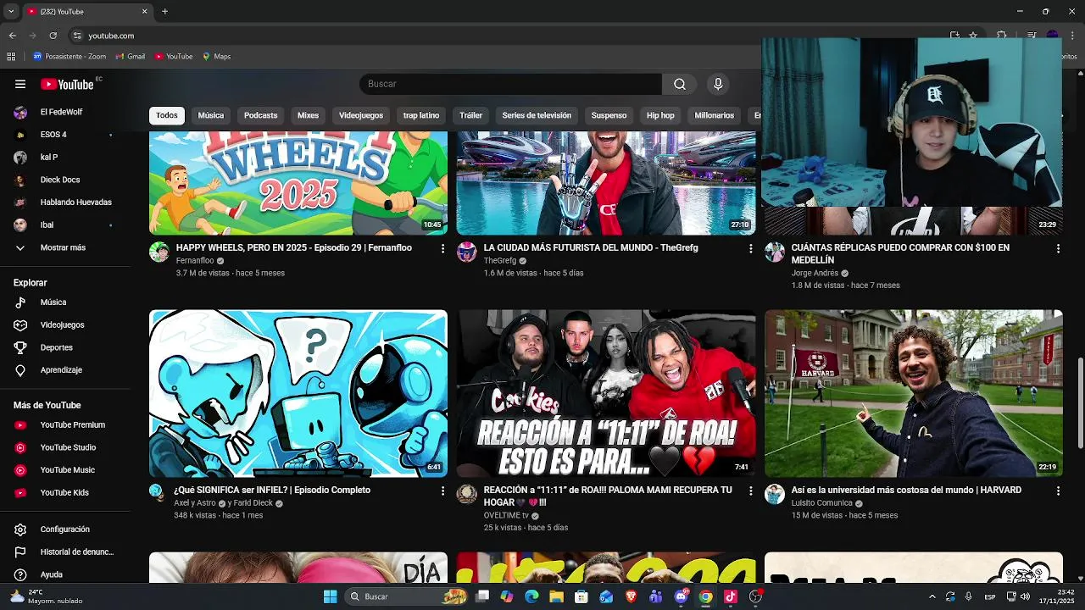Viewport: 1085px width, 610px height.
Task: Open more options for Cuántas Réplicas video
Action: pos(1058,248)
